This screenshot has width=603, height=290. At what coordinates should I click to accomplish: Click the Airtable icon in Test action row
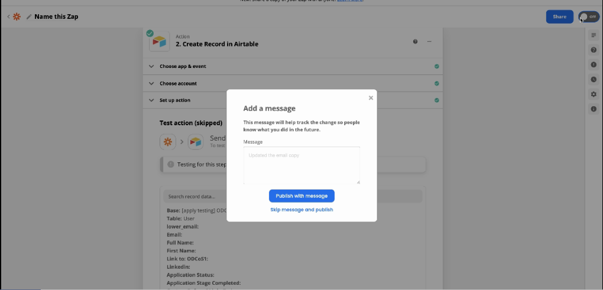tap(195, 142)
